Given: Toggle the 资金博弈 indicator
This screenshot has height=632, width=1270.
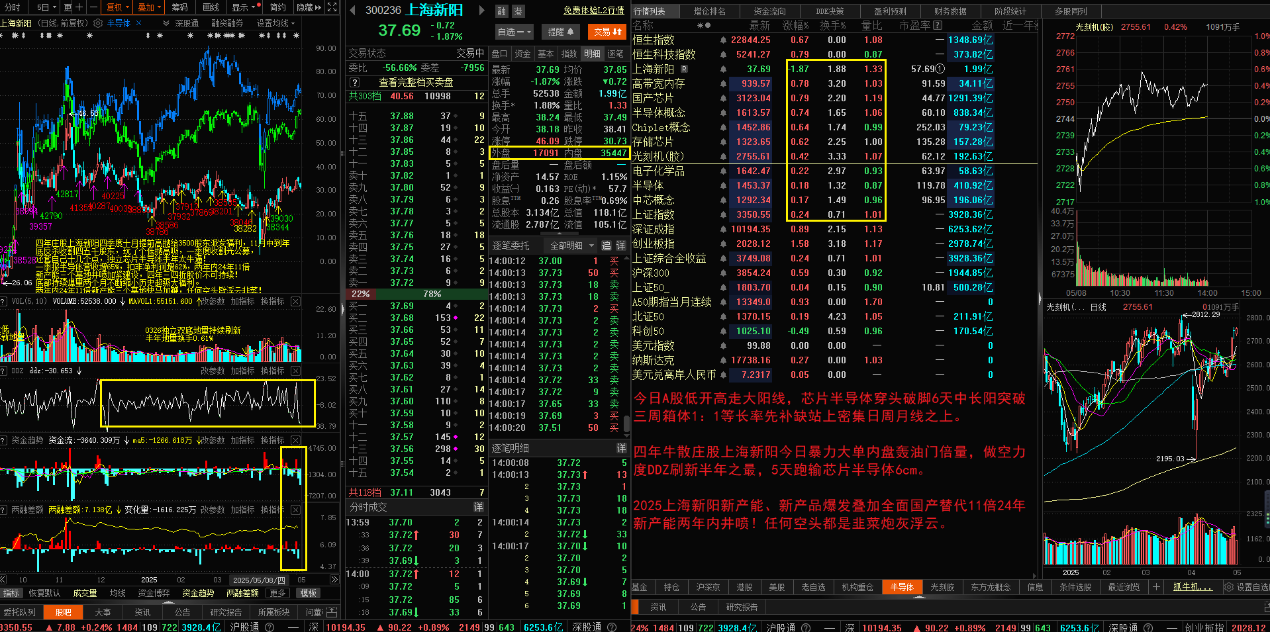Looking at the screenshot, I should [x=154, y=593].
